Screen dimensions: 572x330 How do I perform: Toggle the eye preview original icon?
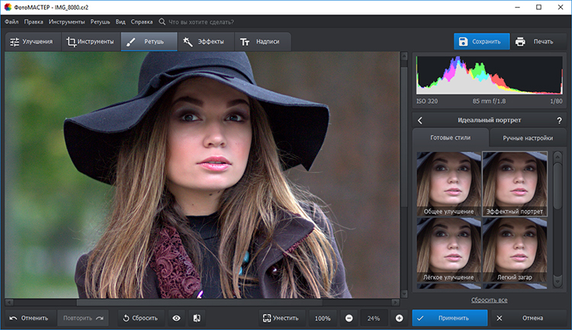(x=176, y=318)
